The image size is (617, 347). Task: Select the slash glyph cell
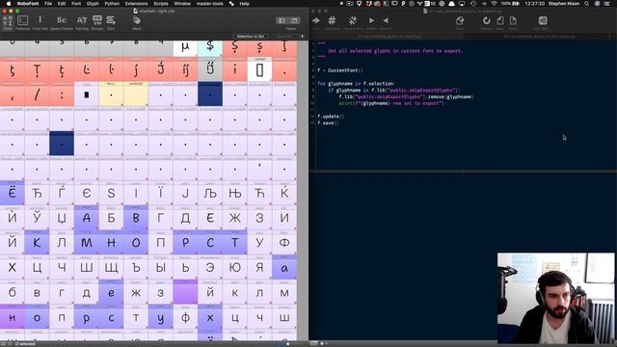pos(37,94)
